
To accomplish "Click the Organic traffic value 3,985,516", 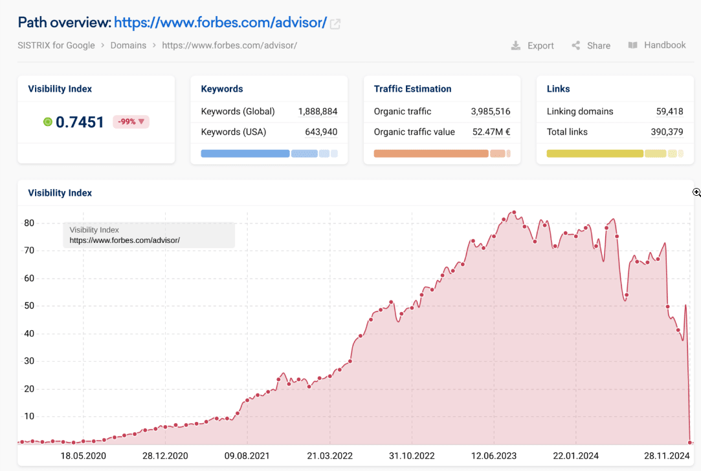I will click(x=491, y=111).
